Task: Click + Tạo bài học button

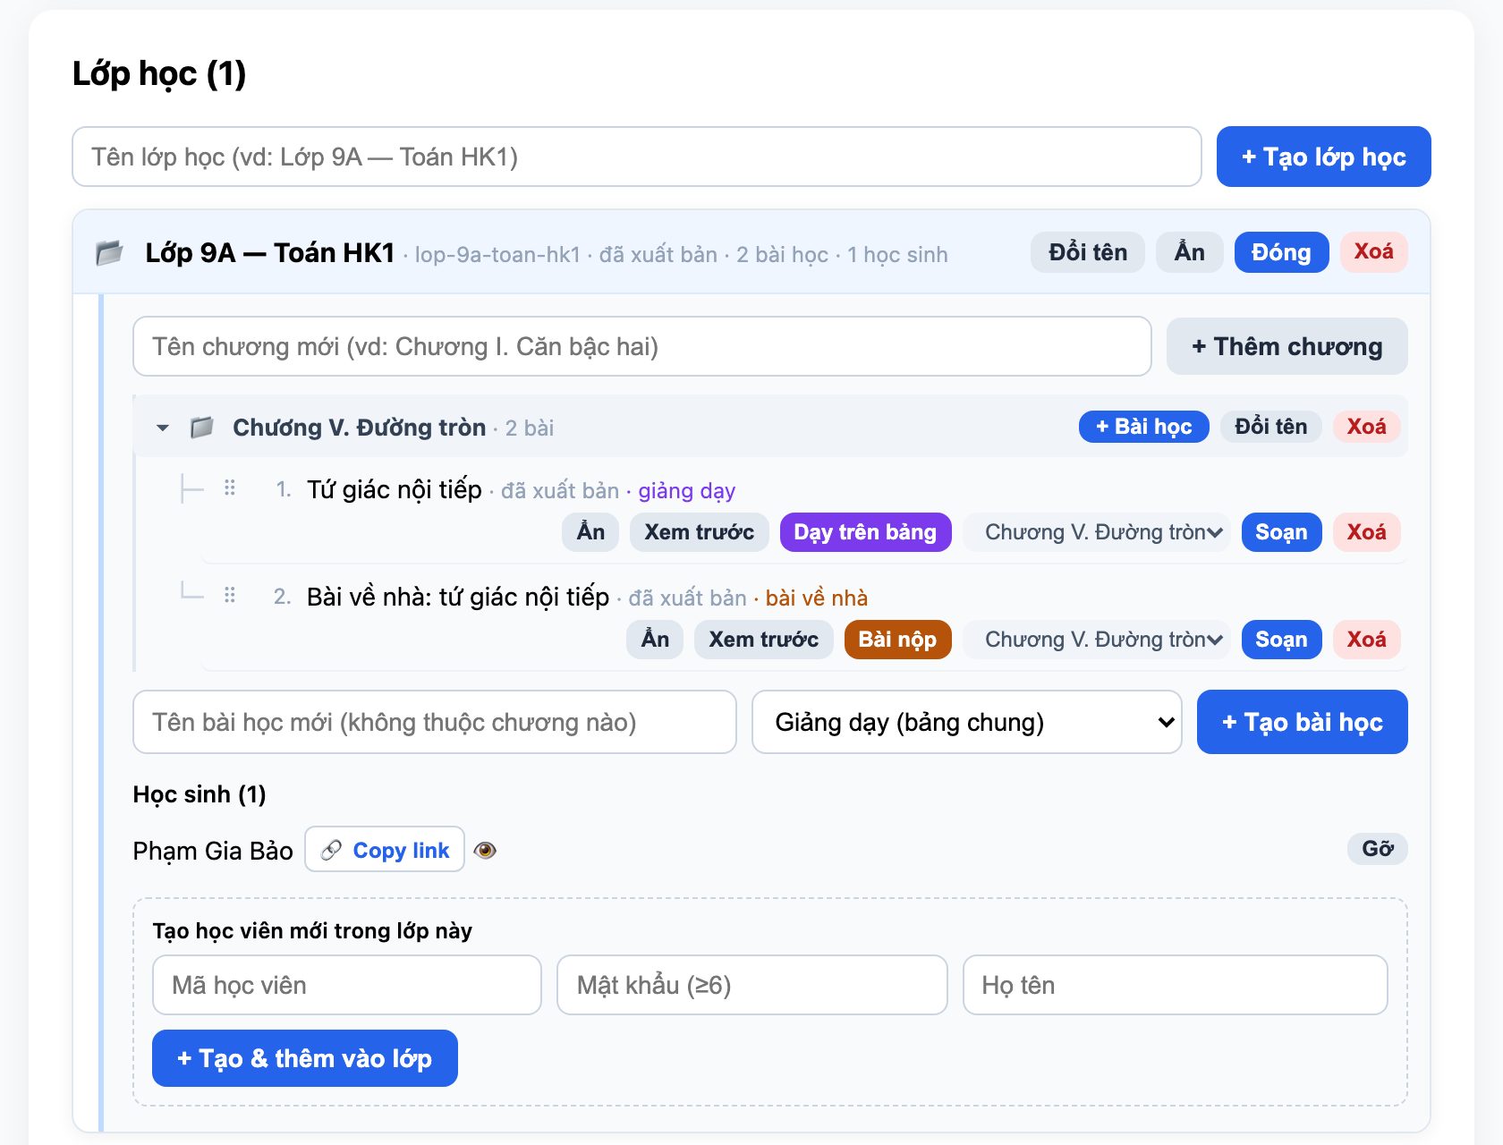Action: [1302, 722]
